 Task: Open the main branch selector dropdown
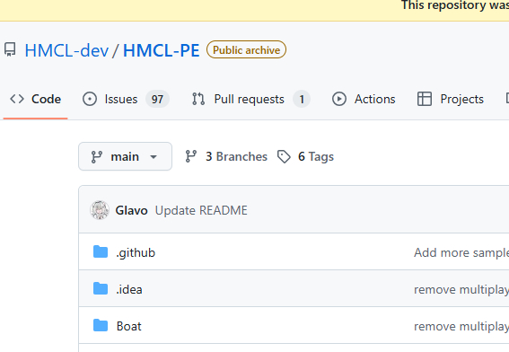click(x=126, y=156)
